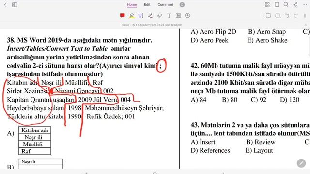This screenshot has width=310, height=174.
Task: Bookmark this page
Action: pos(277,5)
